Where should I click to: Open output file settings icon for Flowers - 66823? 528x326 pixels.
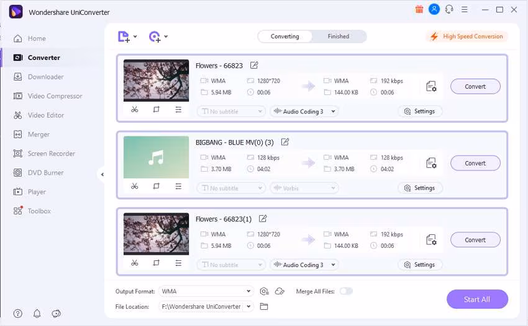(x=431, y=86)
